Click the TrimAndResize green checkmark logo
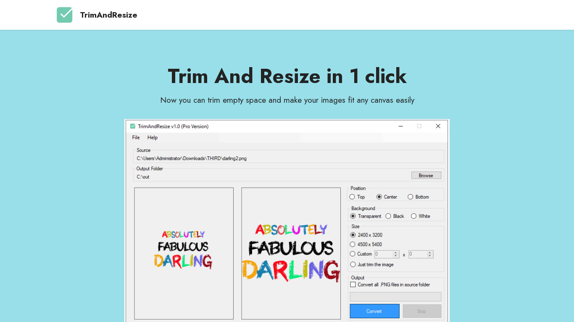 pos(64,15)
